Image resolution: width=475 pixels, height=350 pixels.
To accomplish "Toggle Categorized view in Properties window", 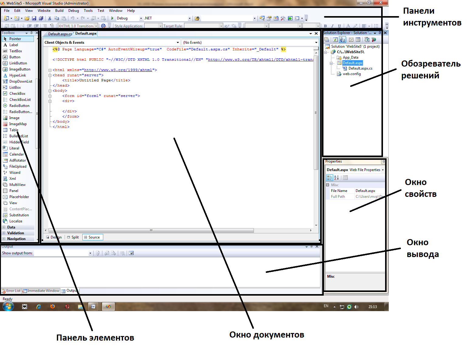I will (330, 178).
